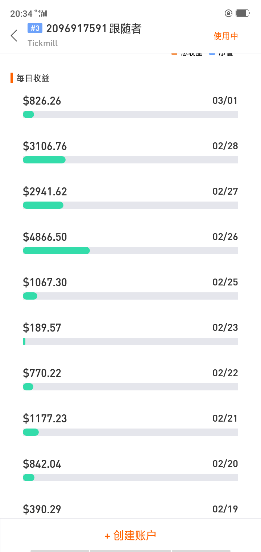Tap the rotation lock status icon
The width and height of the screenshot is (261, 552).
pos(228,13)
